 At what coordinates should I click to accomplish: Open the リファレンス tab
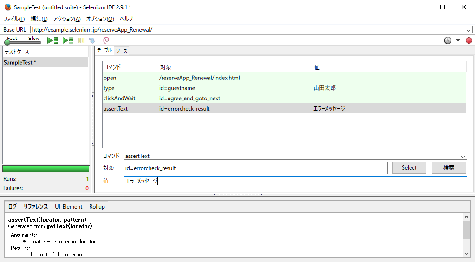(35, 207)
